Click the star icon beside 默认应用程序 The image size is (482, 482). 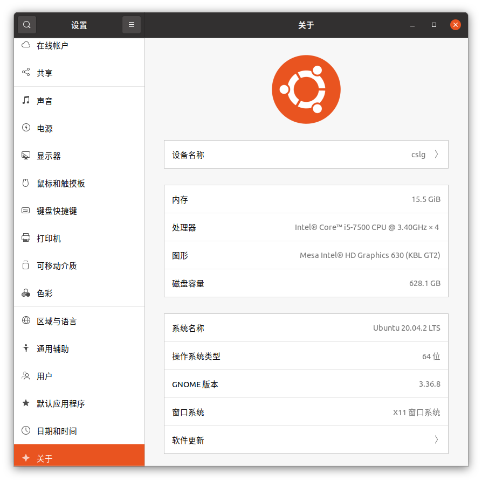(x=26, y=403)
